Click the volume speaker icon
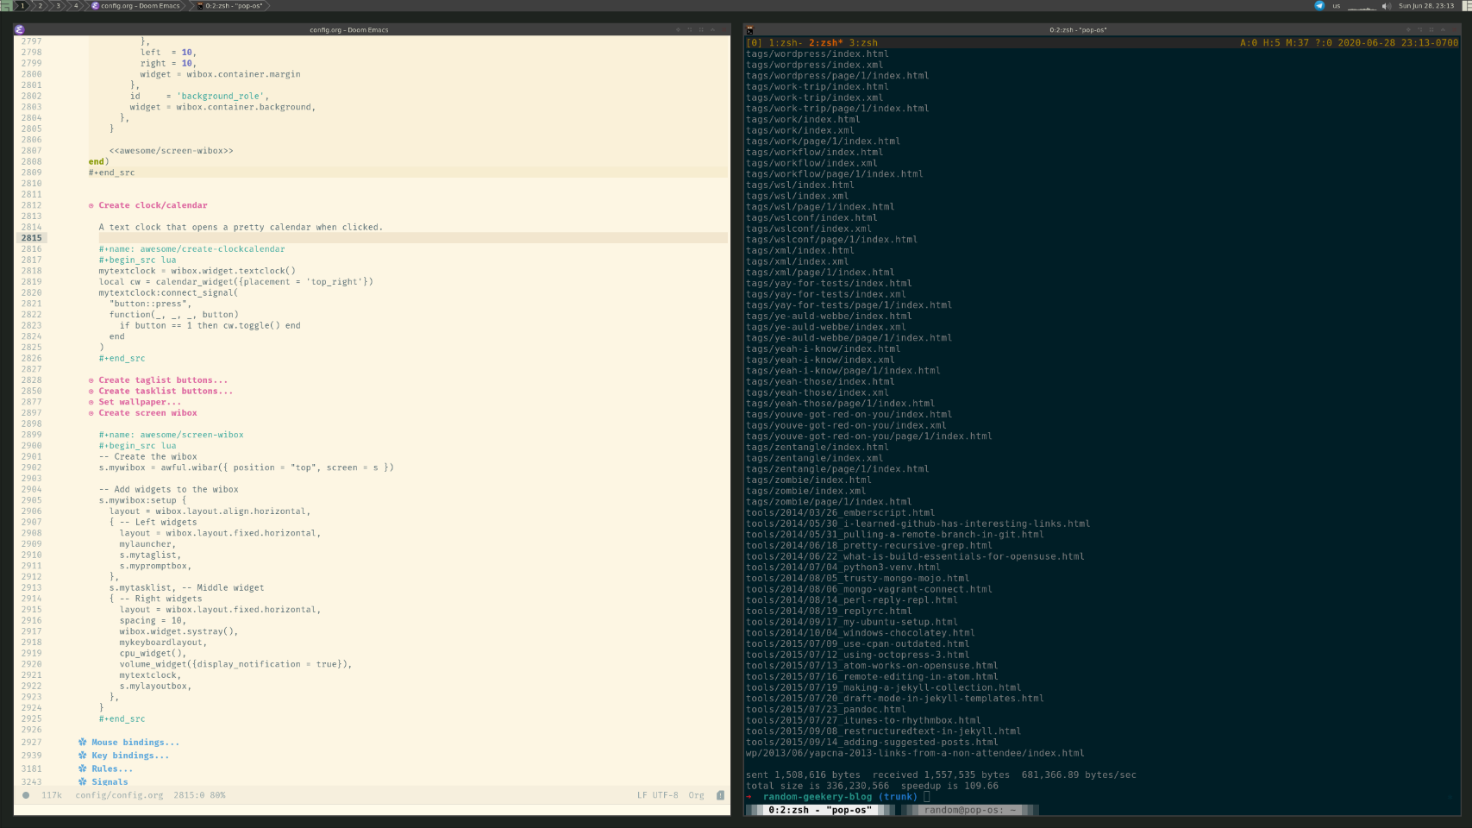 (1387, 5)
